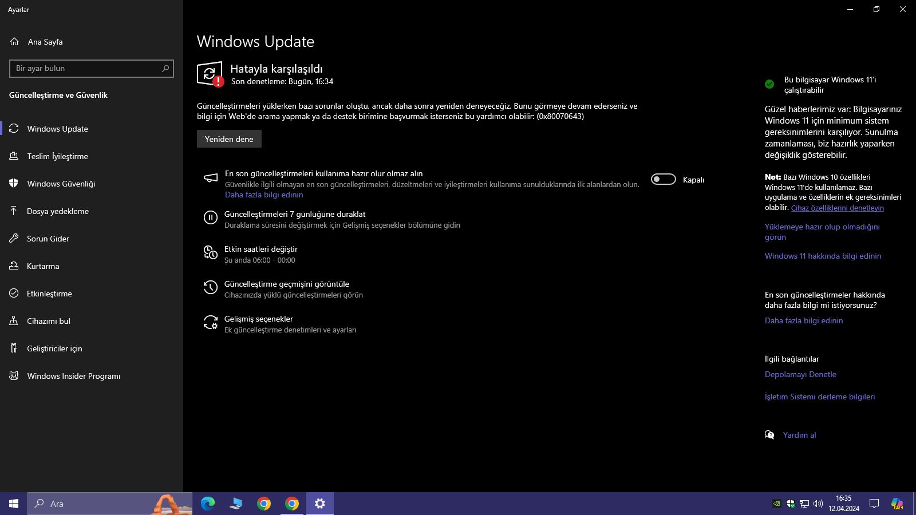Open Windows Insider Programı page
Viewport: 916px width, 515px height.
point(92,376)
